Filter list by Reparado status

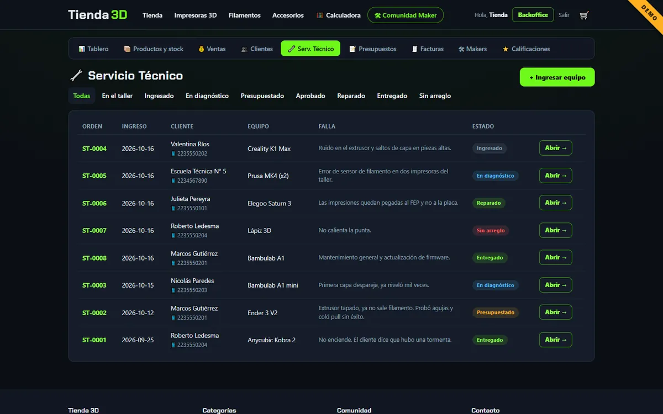[x=351, y=95]
